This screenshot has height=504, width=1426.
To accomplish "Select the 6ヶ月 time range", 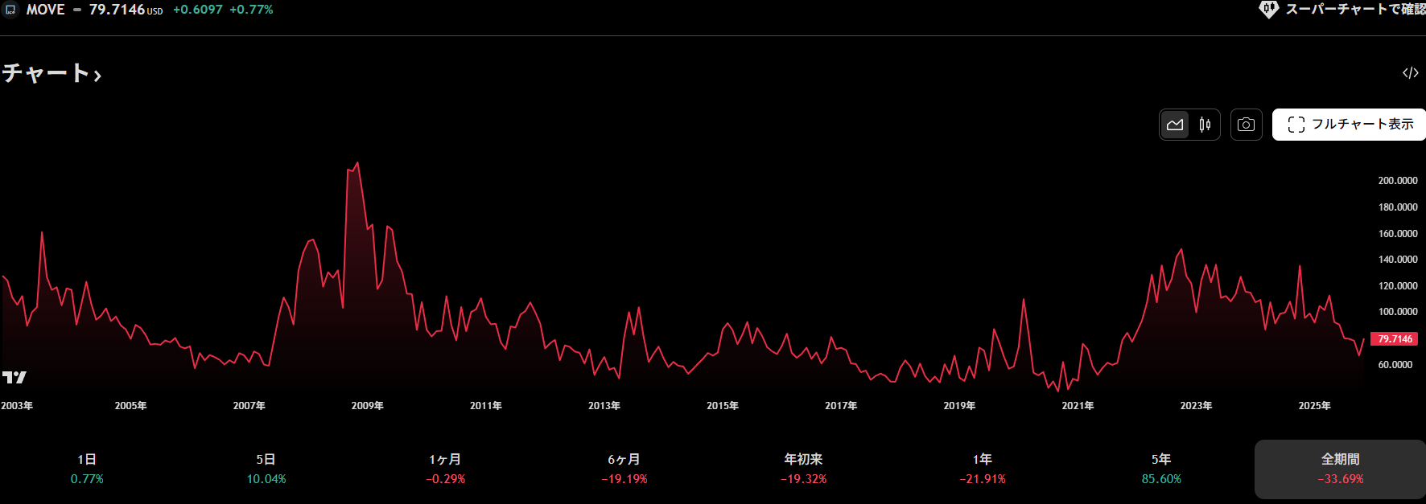I will click(624, 469).
